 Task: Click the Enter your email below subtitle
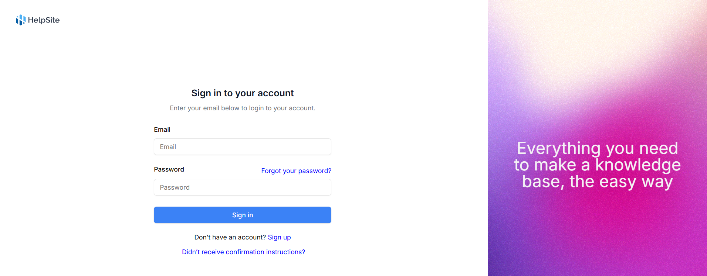pos(243,108)
